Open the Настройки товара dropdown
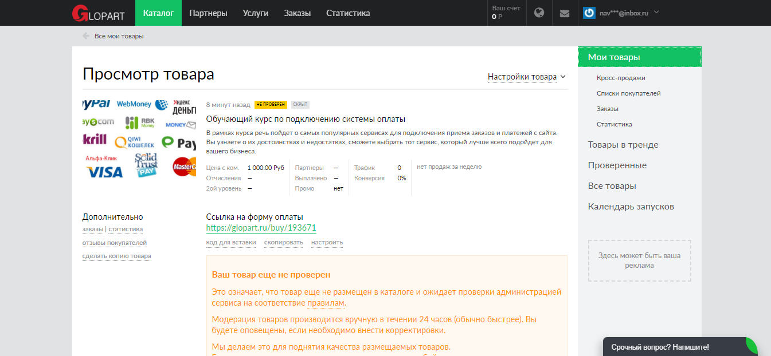 point(526,77)
